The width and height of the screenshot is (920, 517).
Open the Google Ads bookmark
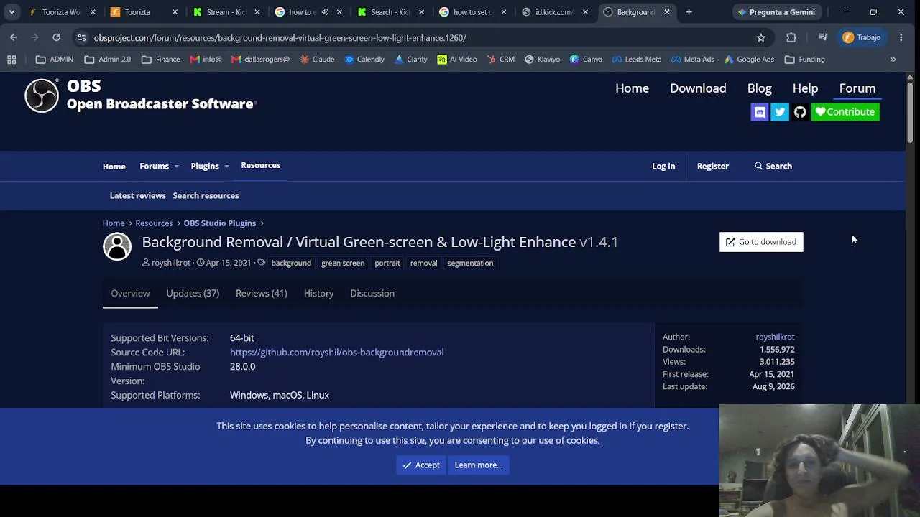pos(749,60)
